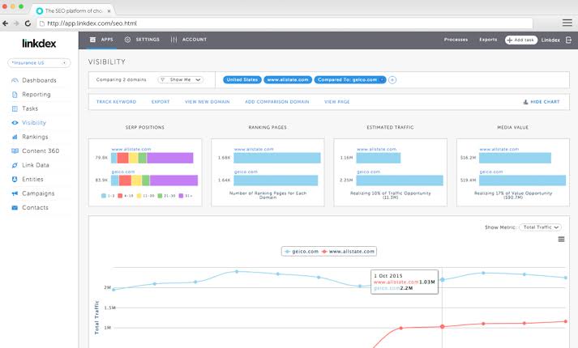This screenshot has height=348, width=578.
Task: Go forward in the browser
Action: tap(16, 23)
